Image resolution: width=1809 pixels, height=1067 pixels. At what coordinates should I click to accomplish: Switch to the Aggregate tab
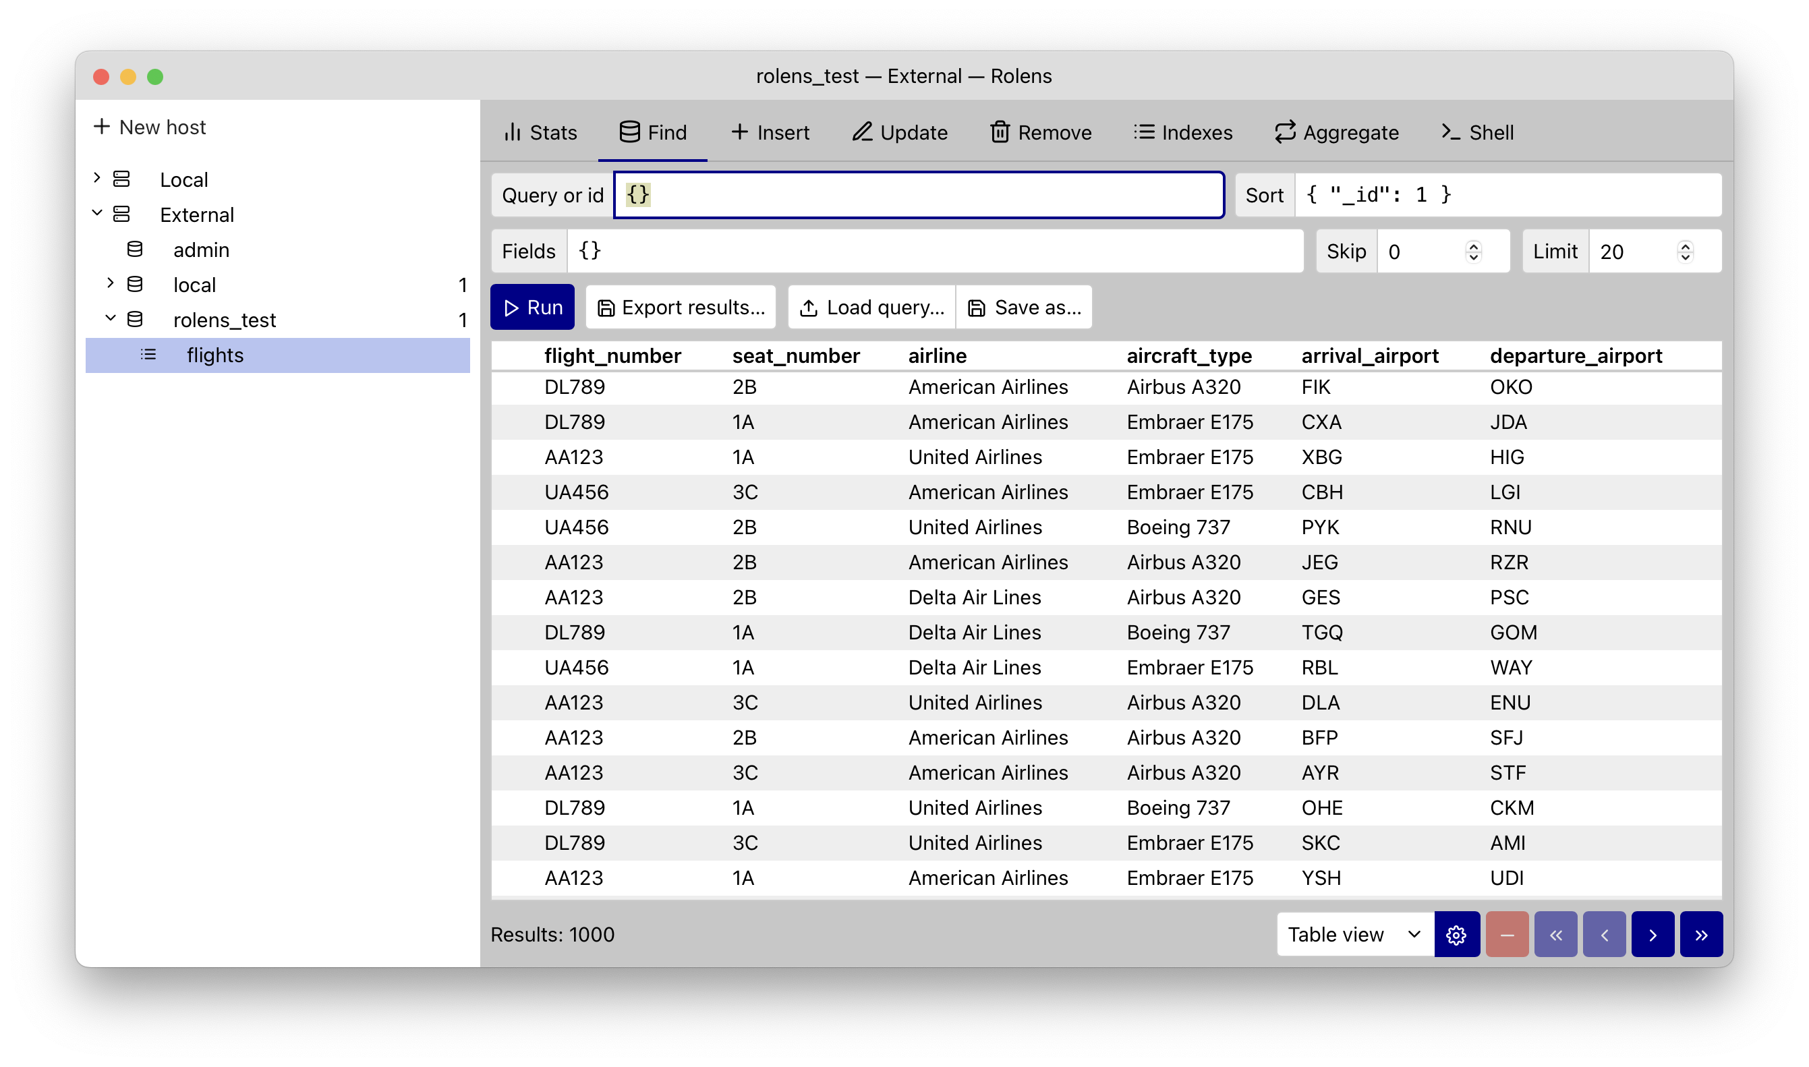(1337, 132)
